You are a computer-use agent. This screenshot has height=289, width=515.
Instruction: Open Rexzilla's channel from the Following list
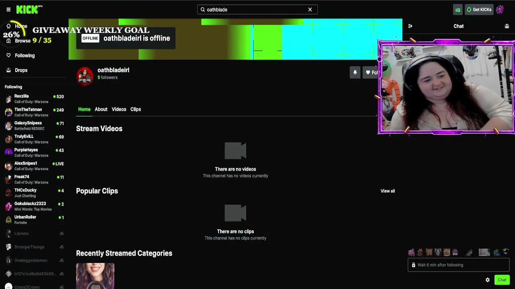pos(34,99)
